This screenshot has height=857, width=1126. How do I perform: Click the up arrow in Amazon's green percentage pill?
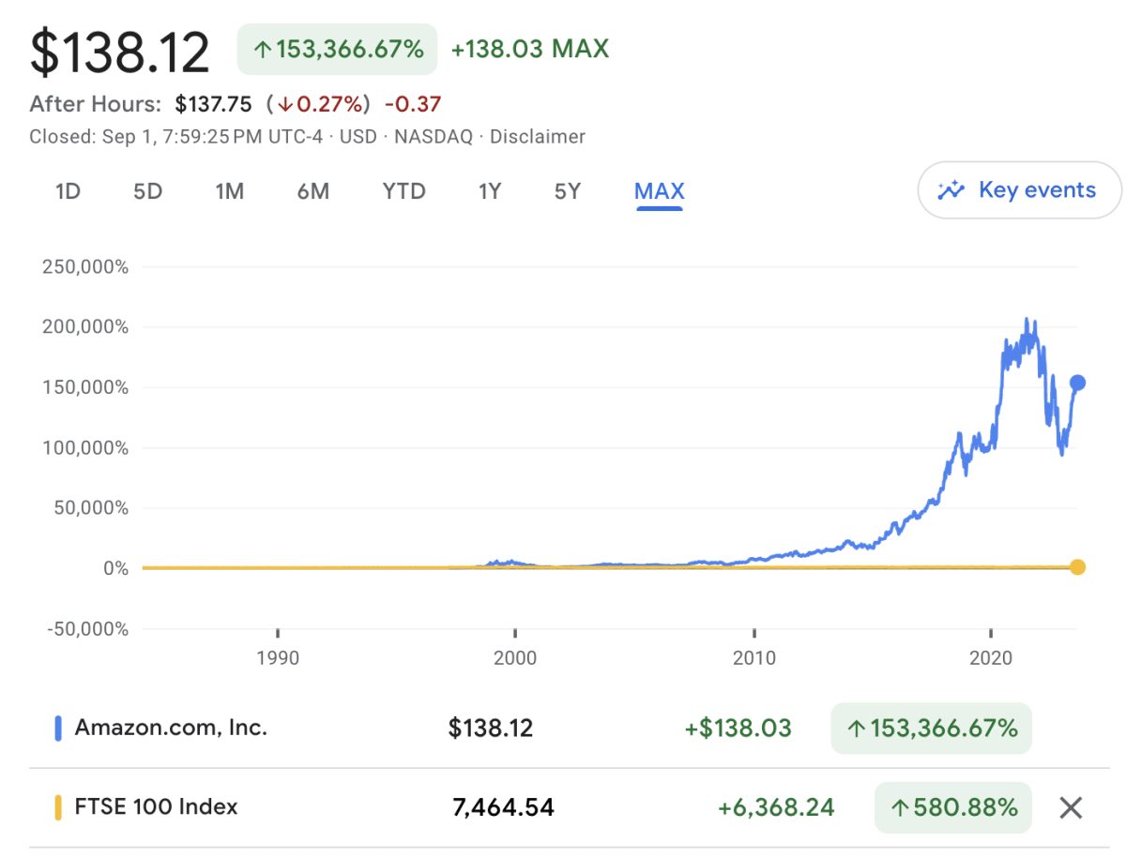[860, 727]
